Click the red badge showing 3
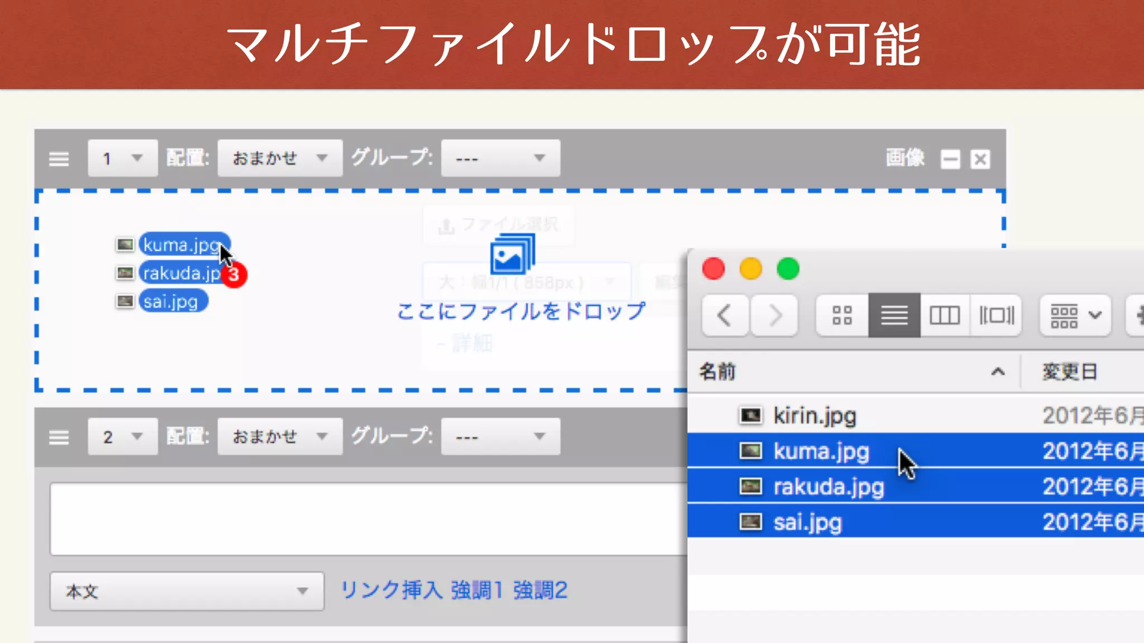Screen dimensions: 1144x643 coord(234,275)
